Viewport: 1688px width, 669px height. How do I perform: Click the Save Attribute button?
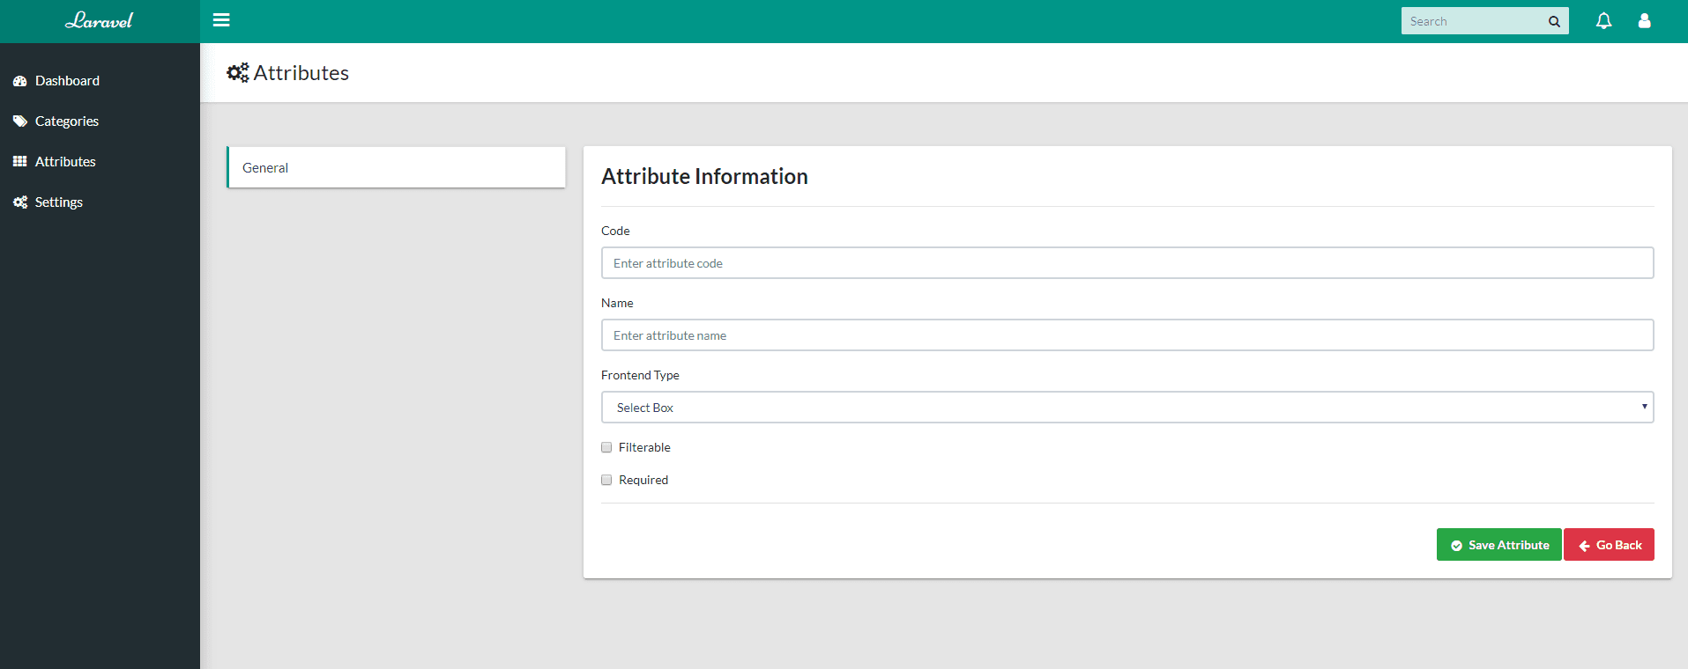click(1498, 545)
